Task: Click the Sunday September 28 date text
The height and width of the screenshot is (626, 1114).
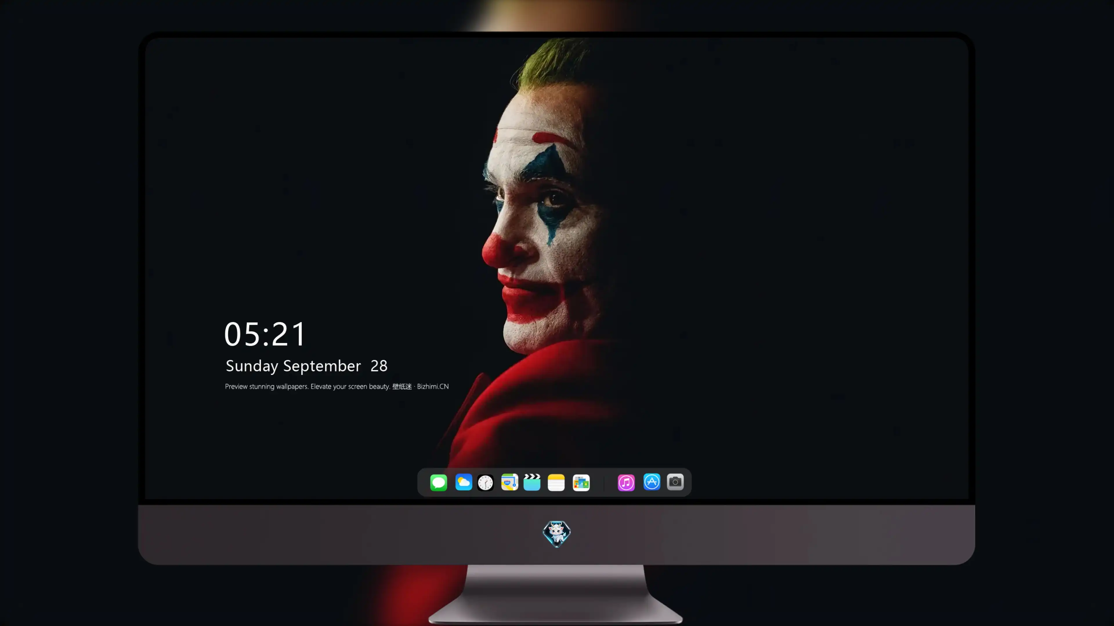Action: point(307,366)
